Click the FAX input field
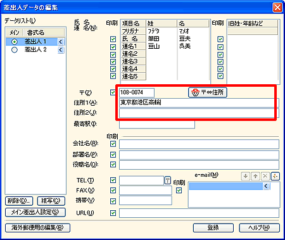 point(146,191)
